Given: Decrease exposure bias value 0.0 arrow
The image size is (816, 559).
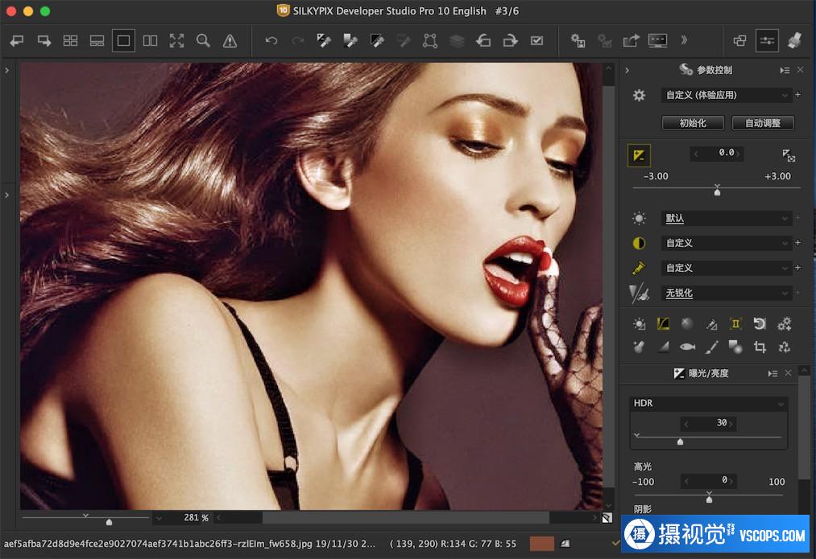Looking at the screenshot, I should coord(696,154).
